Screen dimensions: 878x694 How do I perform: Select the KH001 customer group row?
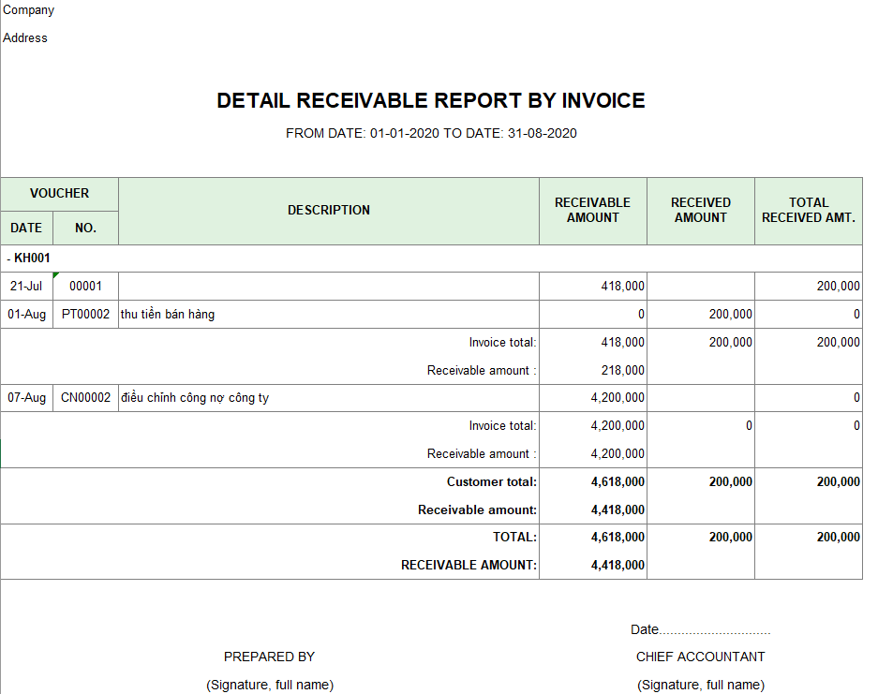tap(32, 258)
